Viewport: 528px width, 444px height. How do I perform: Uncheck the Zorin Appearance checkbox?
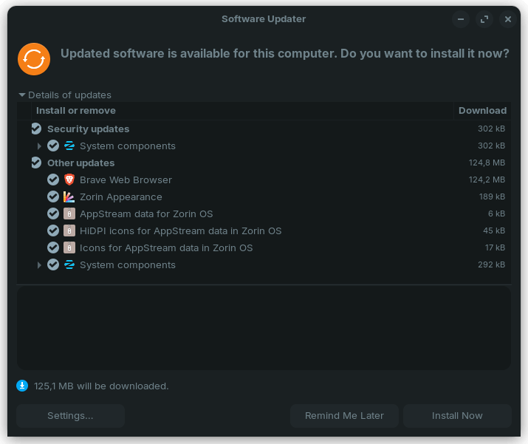tap(53, 197)
